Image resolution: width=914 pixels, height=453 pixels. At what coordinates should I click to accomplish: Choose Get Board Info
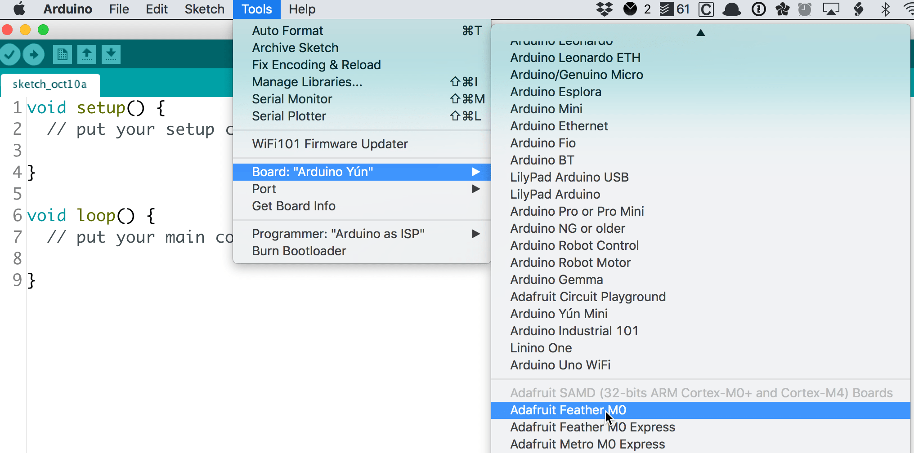(362, 206)
